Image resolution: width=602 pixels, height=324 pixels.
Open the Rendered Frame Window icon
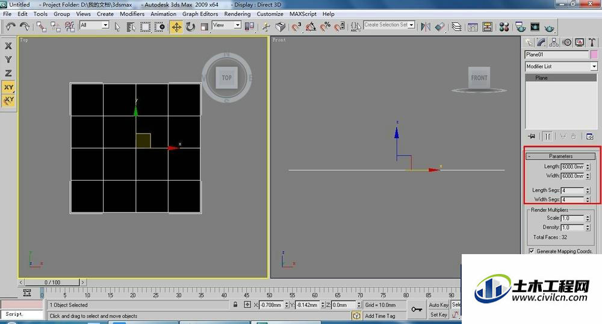pos(535,27)
